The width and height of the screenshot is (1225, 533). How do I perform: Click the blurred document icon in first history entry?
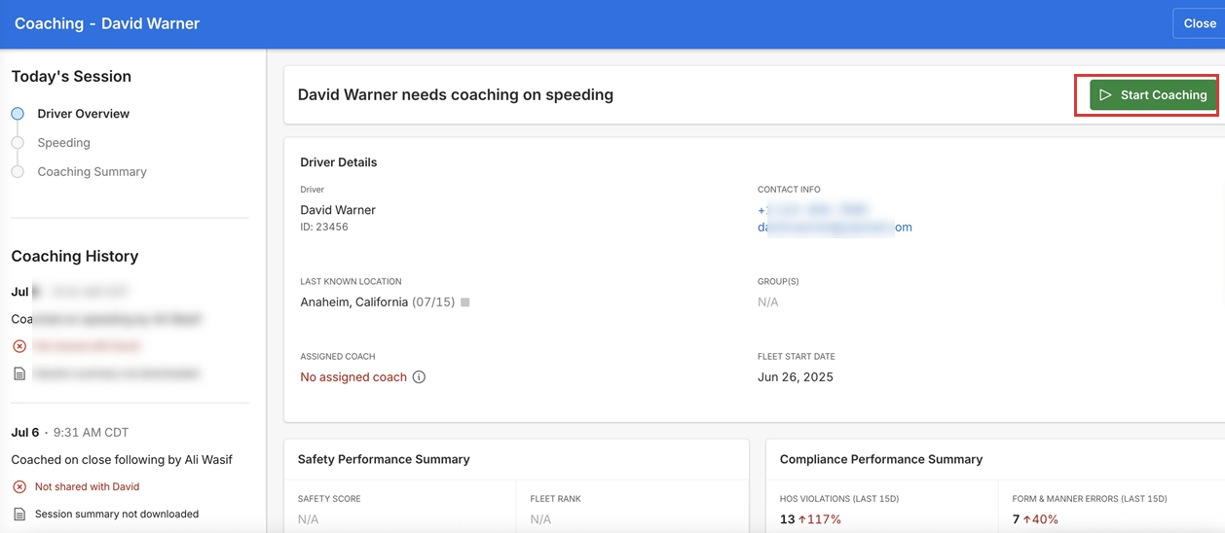19,373
